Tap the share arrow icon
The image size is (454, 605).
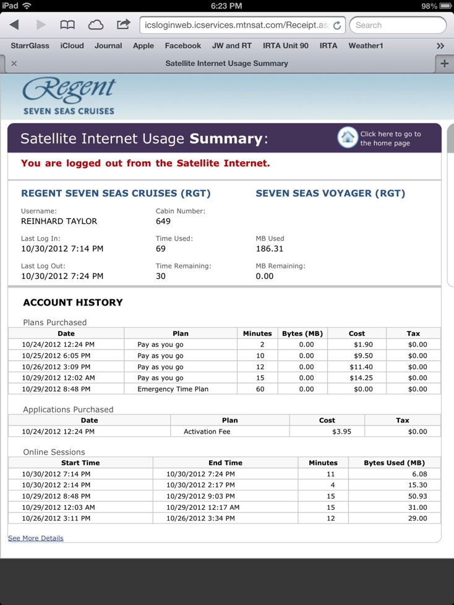pos(124,24)
